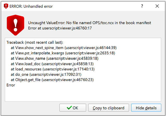The image size is (166, 116).
Task: Select the View.show_next_spine_item traceback line
Action: coord(64,48)
